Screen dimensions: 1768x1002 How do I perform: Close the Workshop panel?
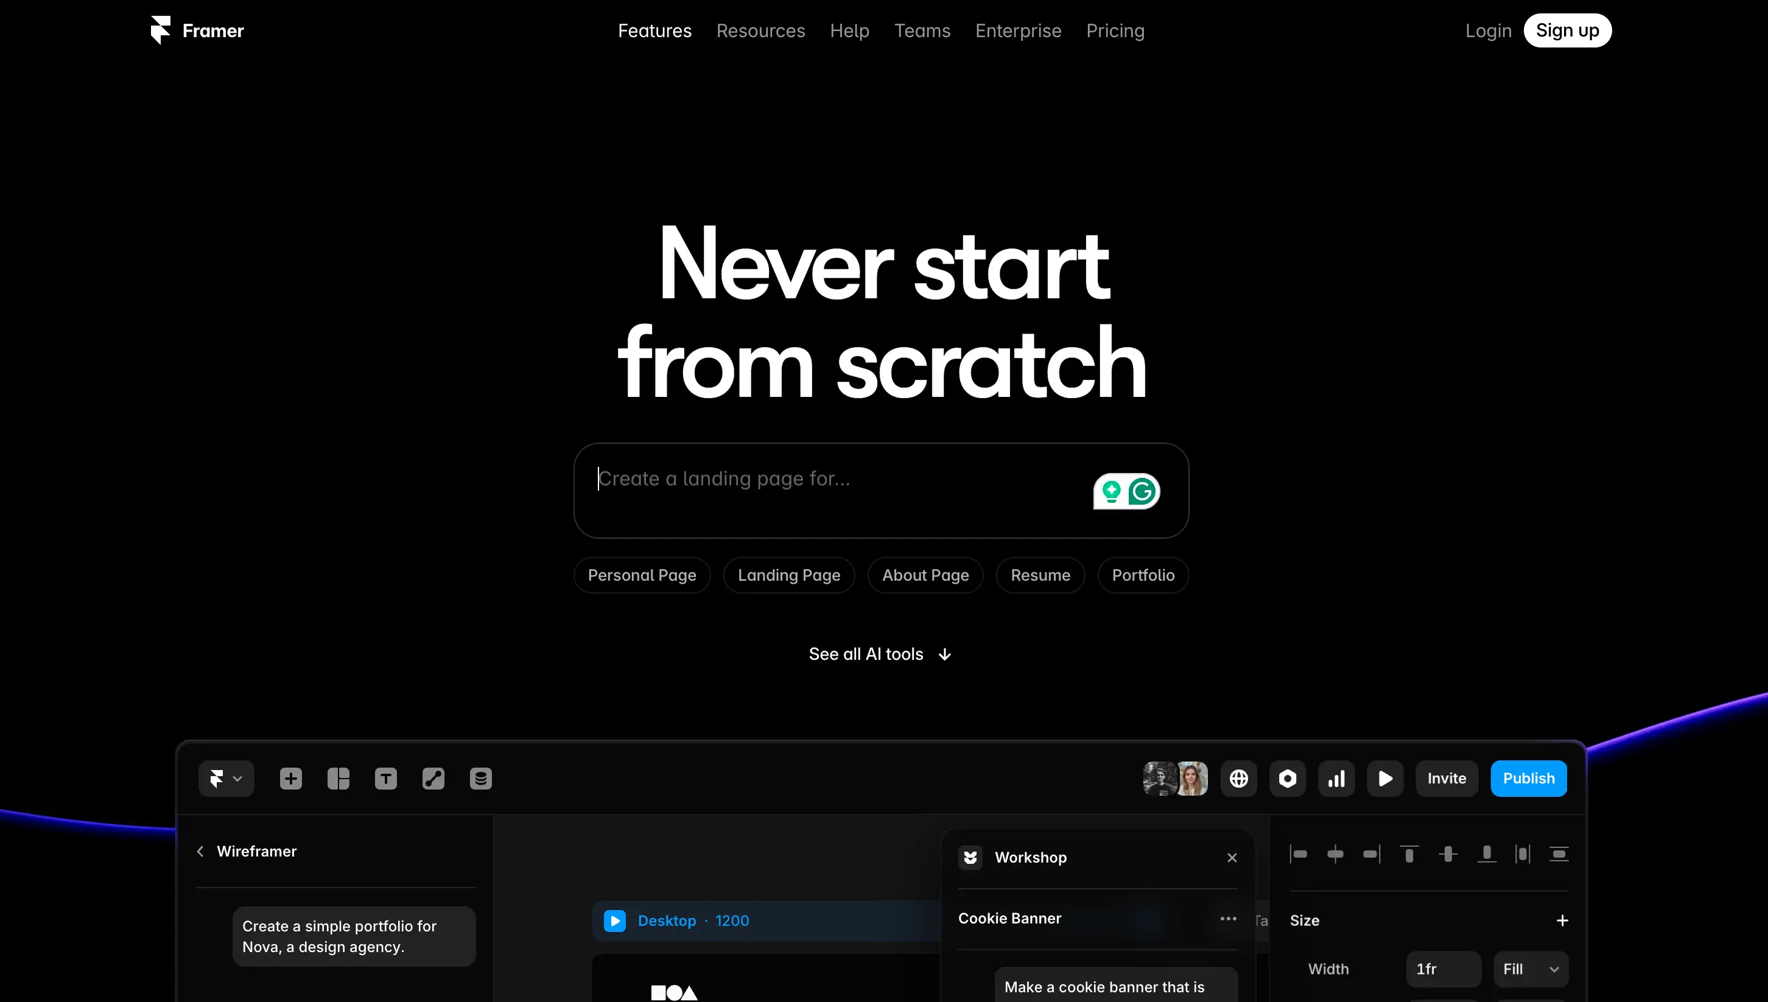[1231, 858]
